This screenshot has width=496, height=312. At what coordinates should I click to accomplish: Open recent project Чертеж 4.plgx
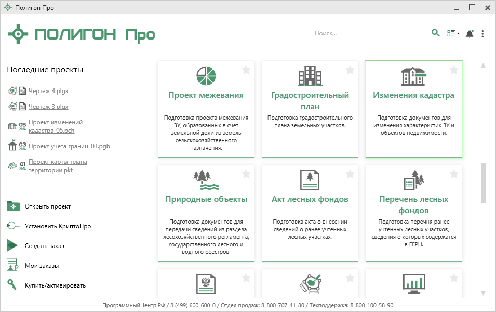pyautogui.click(x=48, y=91)
